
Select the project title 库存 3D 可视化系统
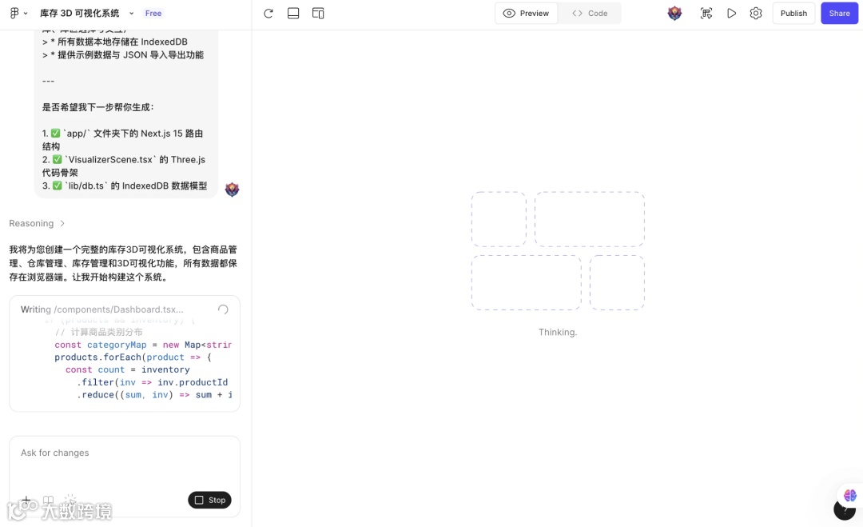[x=80, y=14]
